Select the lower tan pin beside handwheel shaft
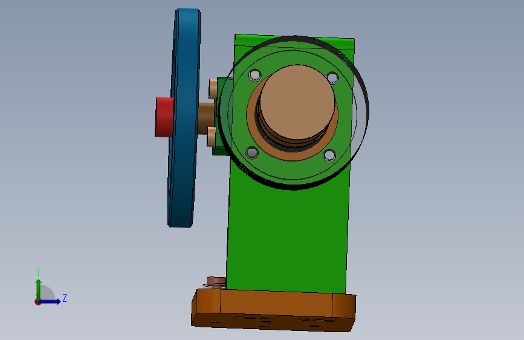524x340 pixels. point(211,137)
